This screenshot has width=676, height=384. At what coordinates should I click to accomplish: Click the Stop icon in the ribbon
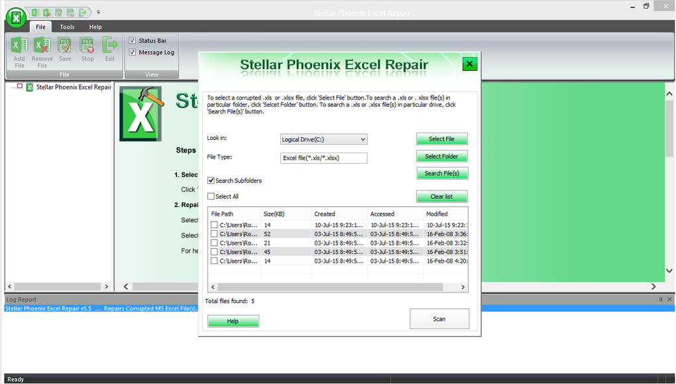[x=87, y=46]
